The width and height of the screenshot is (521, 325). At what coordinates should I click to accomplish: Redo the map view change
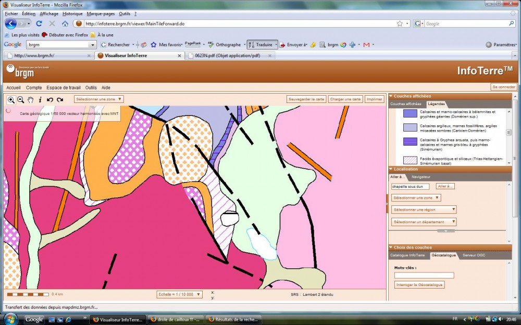coord(60,99)
